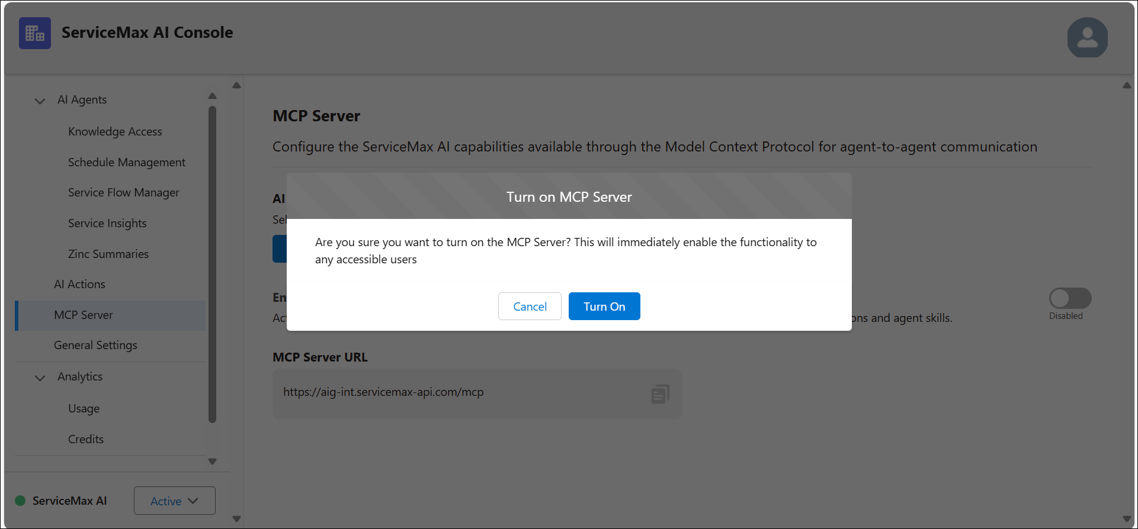Collapse the Analytics section
This screenshot has width=1138, height=529.
coord(40,378)
